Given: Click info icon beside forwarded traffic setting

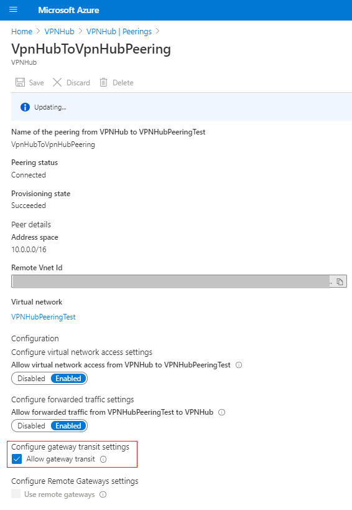Looking at the screenshot, I should click(x=222, y=412).
